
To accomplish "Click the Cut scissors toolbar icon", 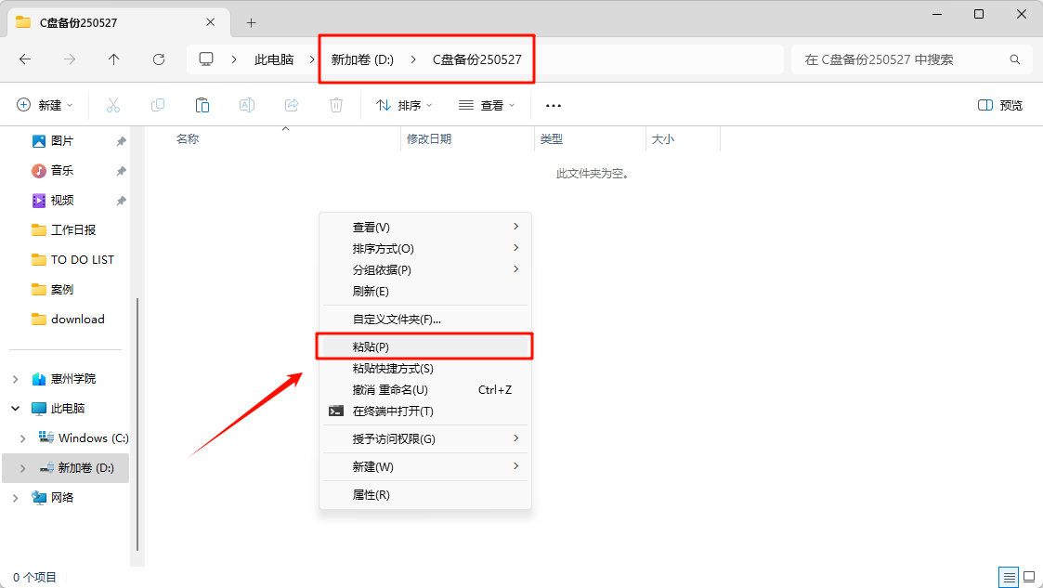I will (113, 105).
